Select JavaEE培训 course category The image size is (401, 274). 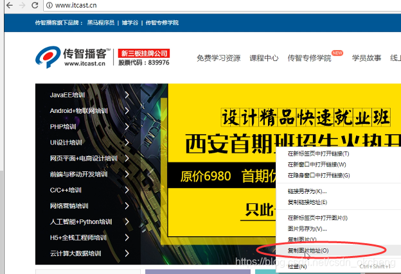67,95
